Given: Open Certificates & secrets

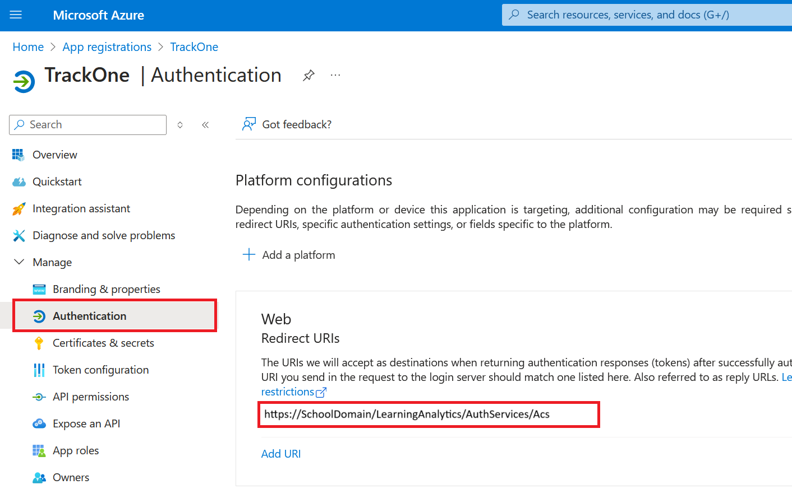Looking at the screenshot, I should [103, 343].
